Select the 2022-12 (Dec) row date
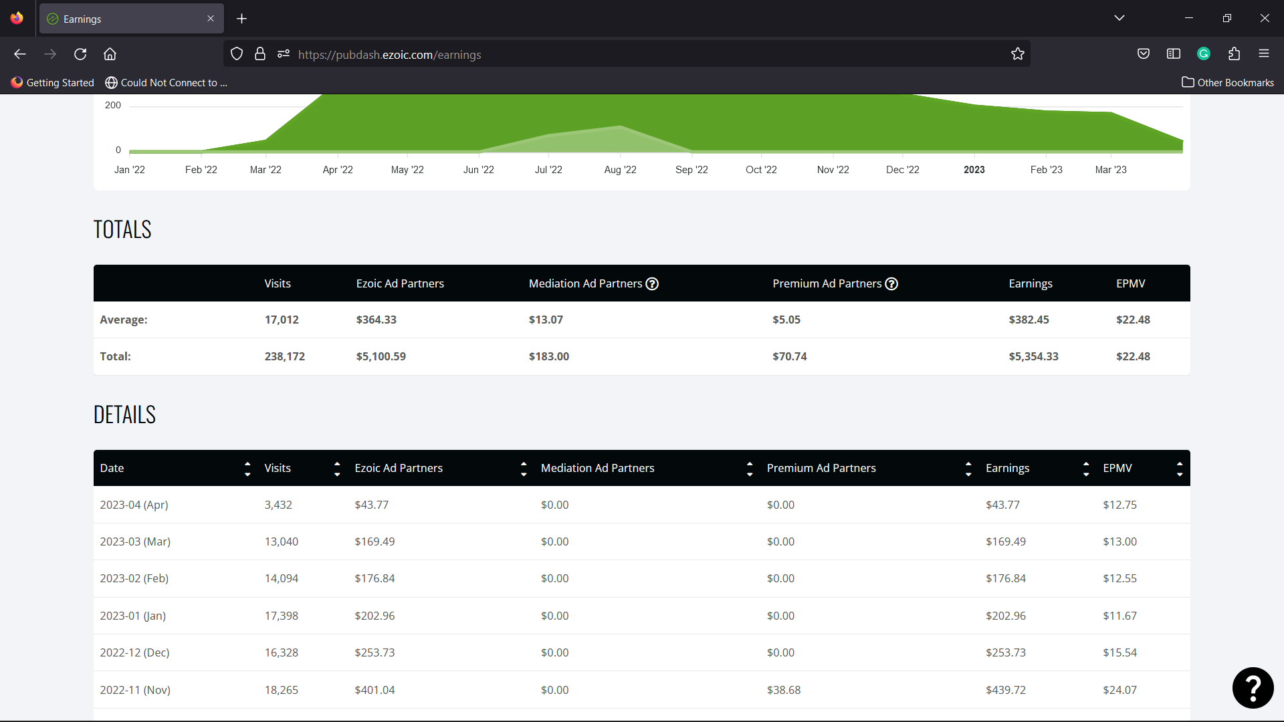This screenshot has width=1284, height=722. (134, 653)
